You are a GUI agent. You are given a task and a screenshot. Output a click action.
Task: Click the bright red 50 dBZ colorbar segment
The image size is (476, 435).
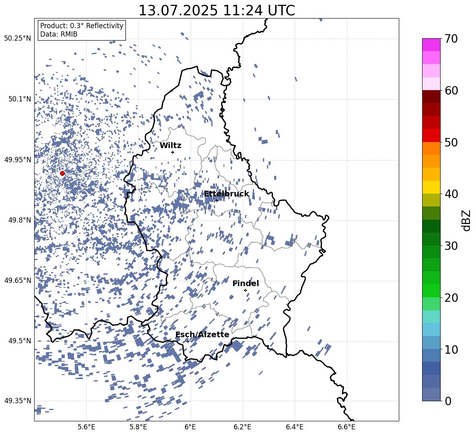431,135
